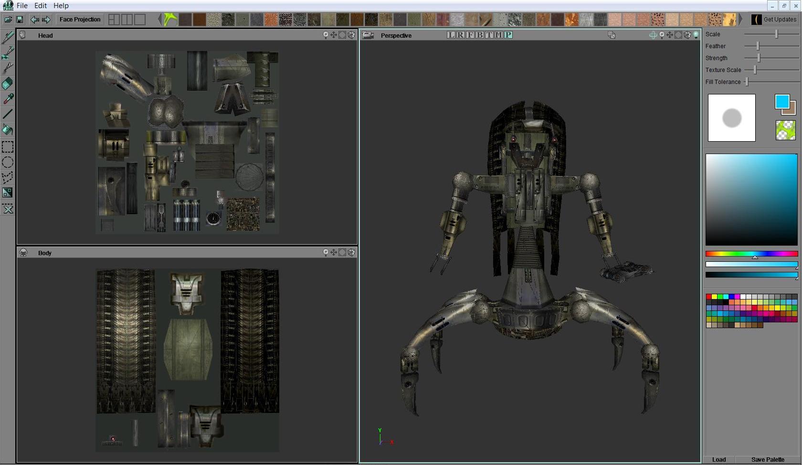The height and width of the screenshot is (465, 802).
Task: Select the smudge tool
Action: [8, 69]
